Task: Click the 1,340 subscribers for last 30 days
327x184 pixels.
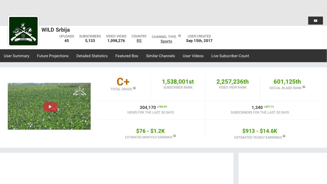Action: pos(257,108)
